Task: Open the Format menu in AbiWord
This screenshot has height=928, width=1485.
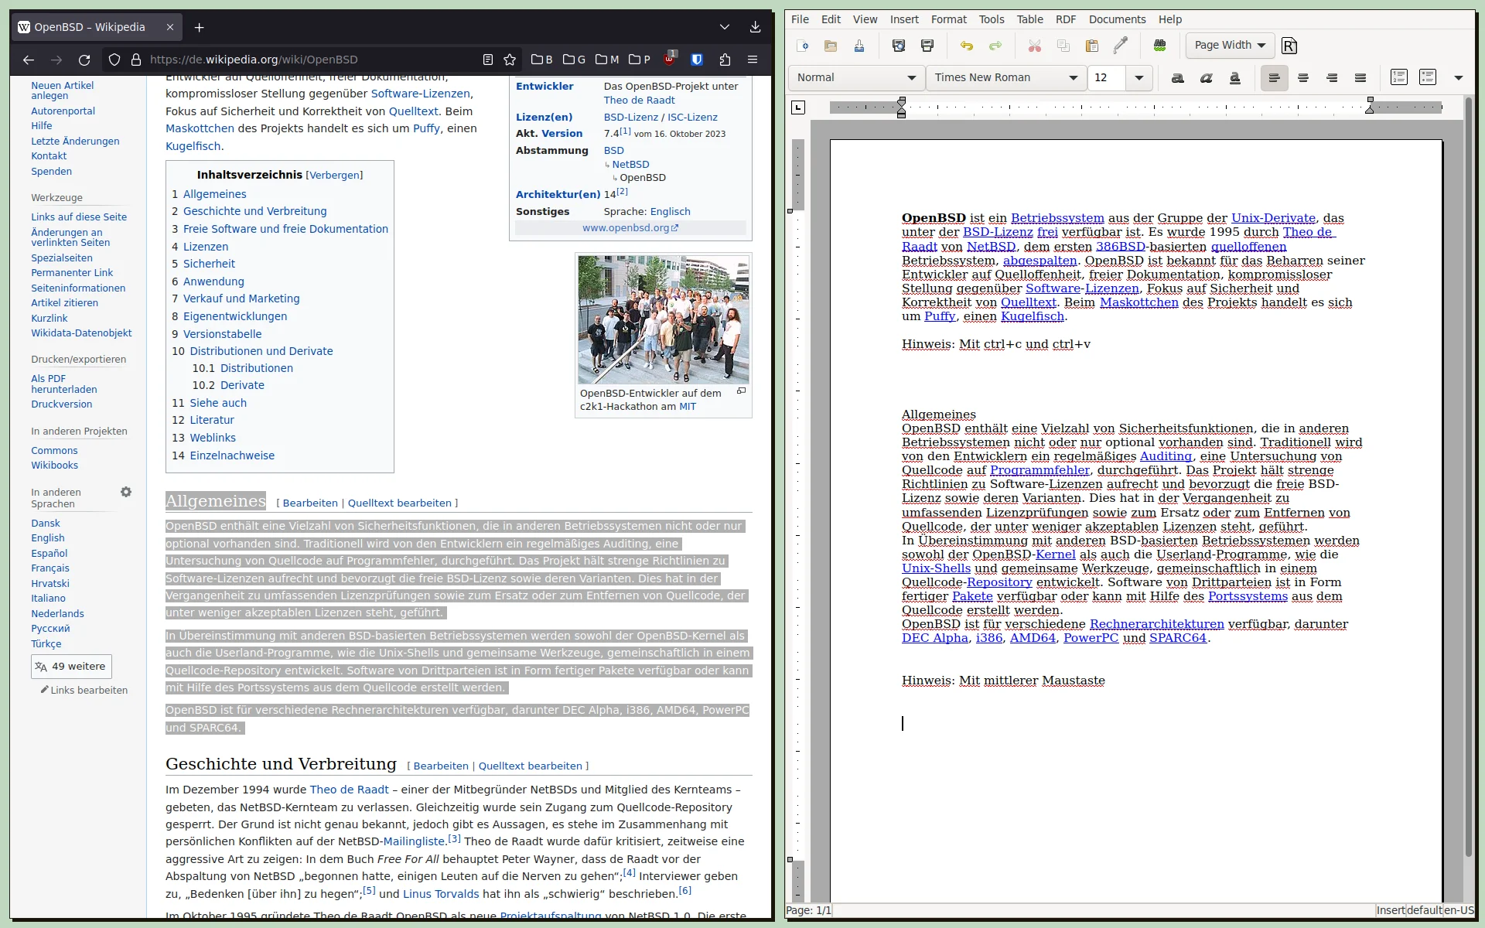Action: click(x=949, y=19)
